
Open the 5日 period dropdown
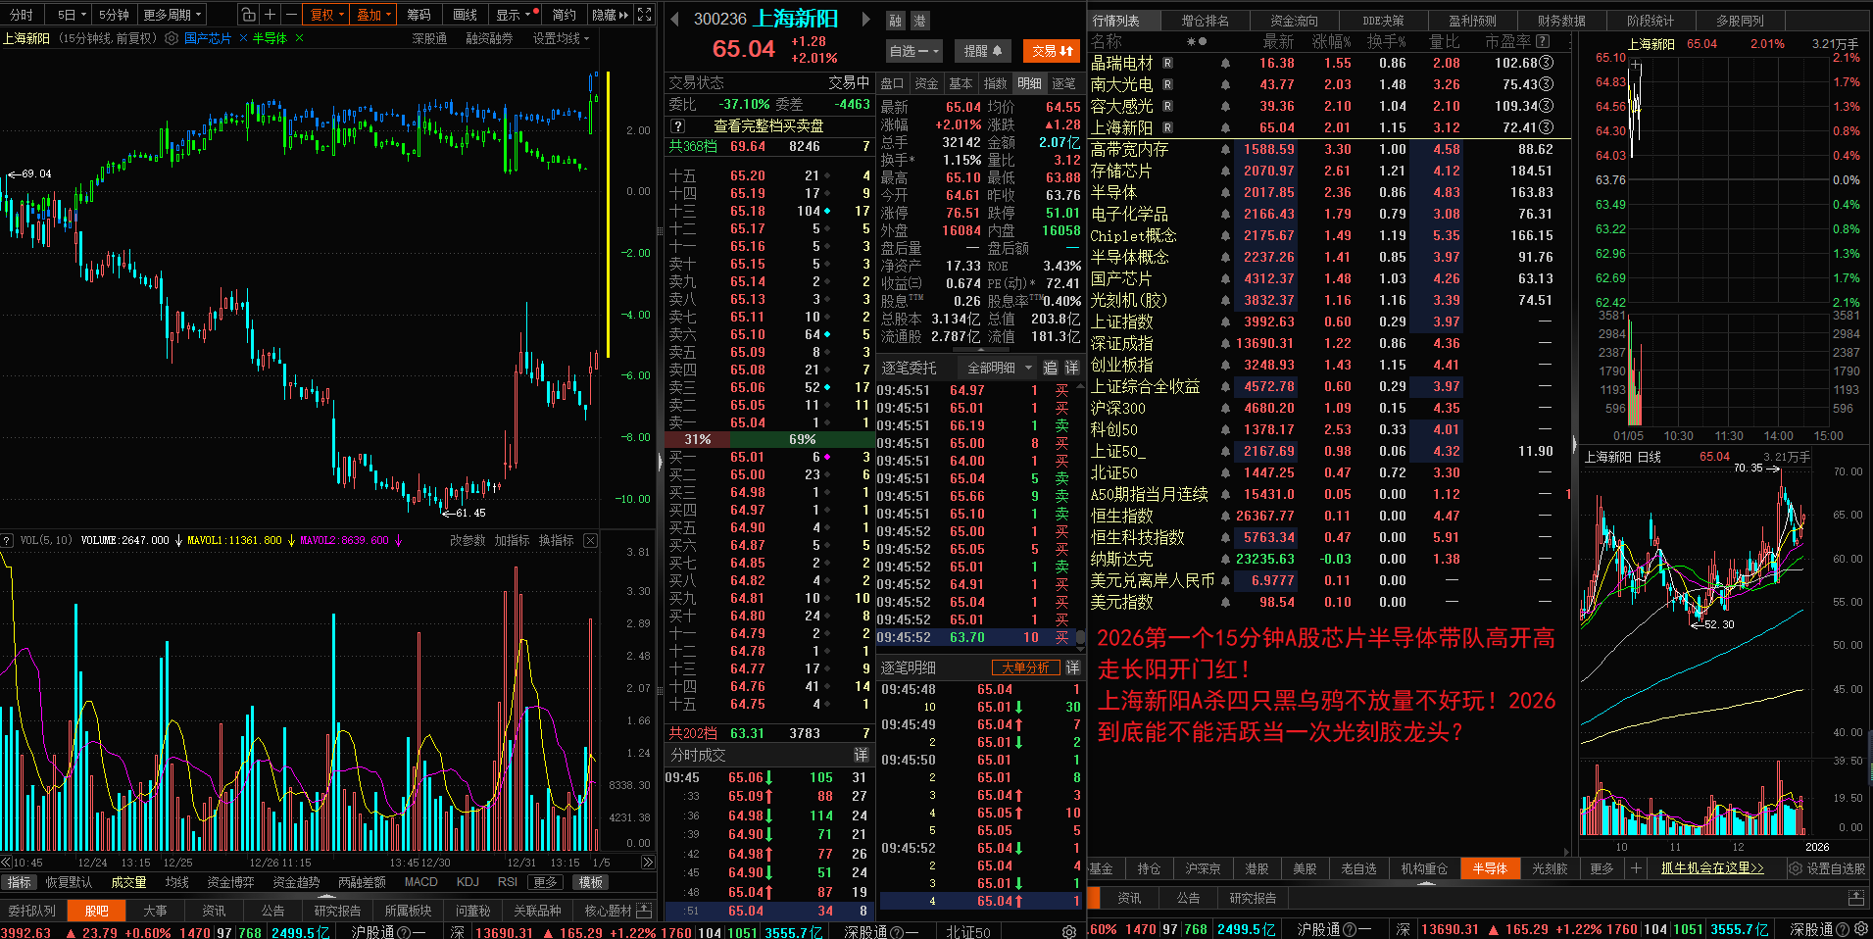click(x=72, y=15)
